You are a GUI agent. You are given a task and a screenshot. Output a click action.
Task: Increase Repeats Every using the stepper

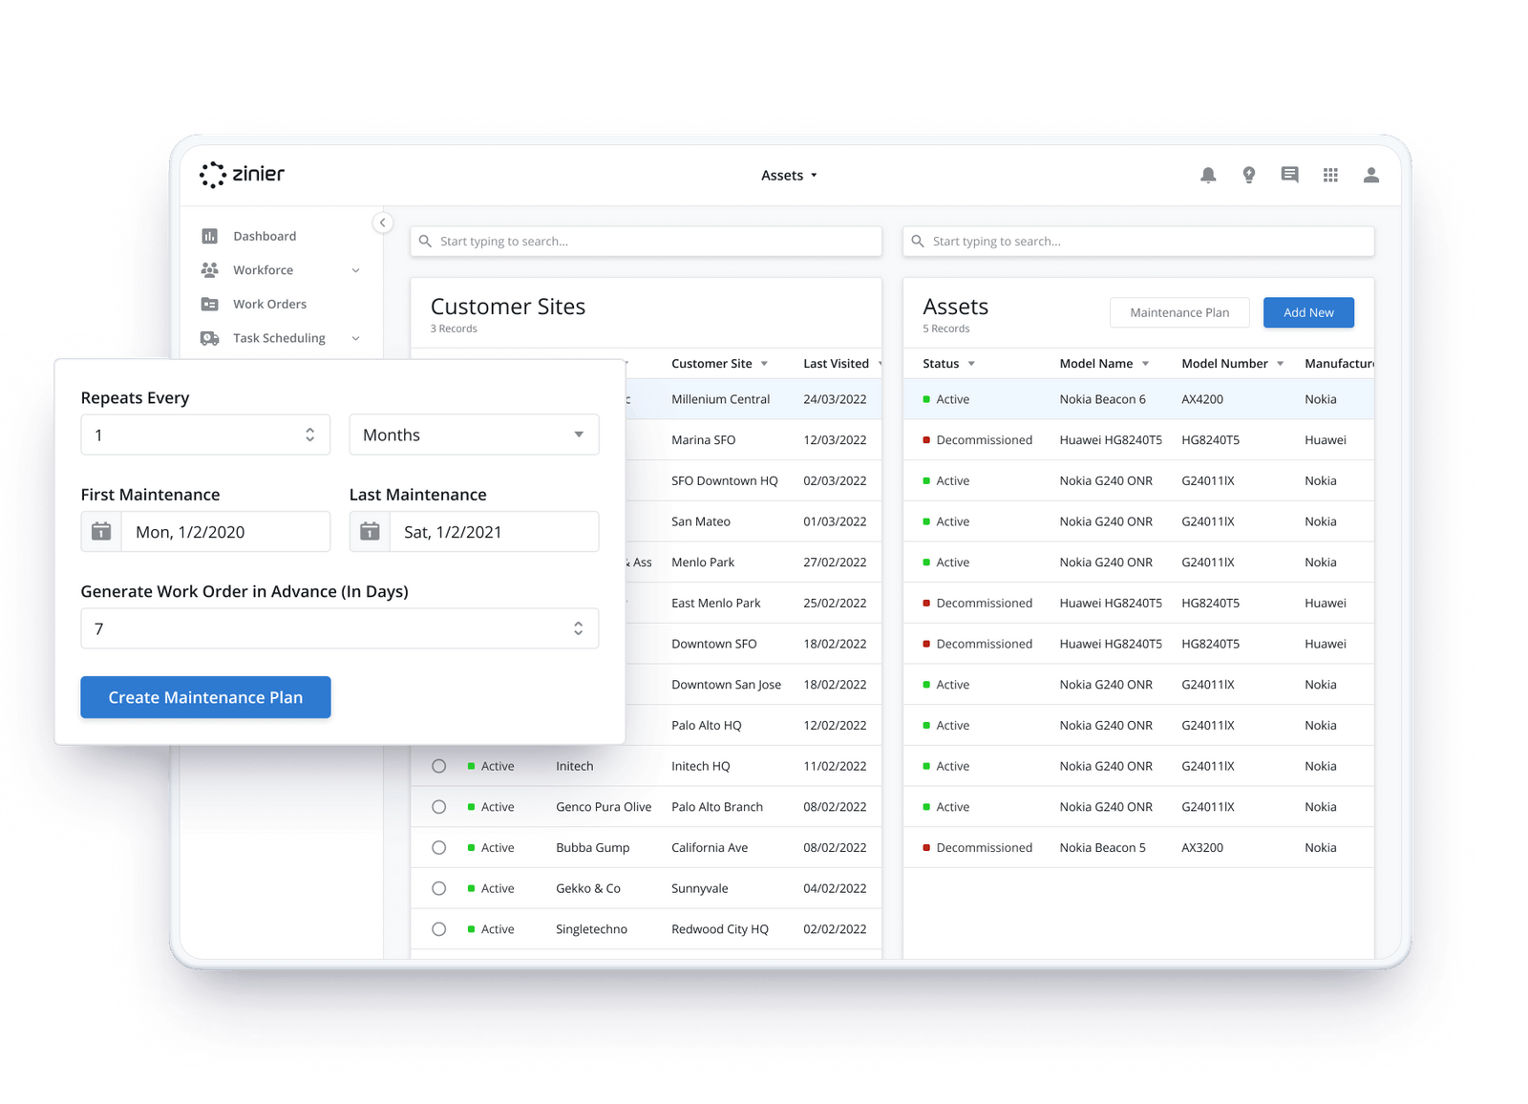[x=309, y=430]
